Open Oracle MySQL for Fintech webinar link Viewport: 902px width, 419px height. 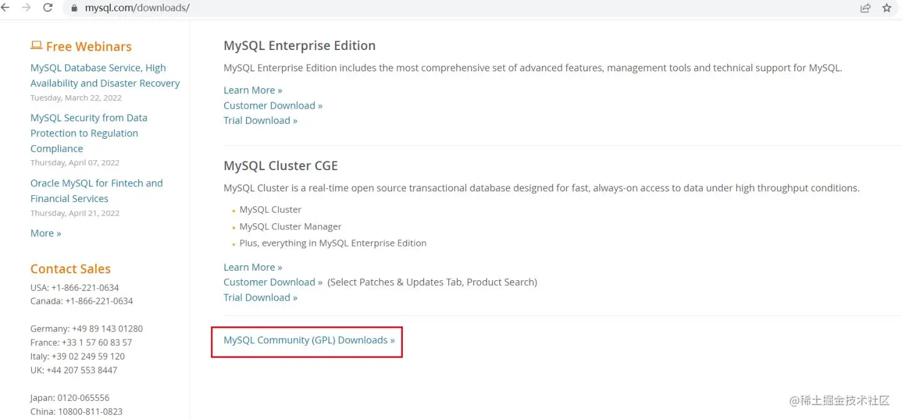pos(96,191)
